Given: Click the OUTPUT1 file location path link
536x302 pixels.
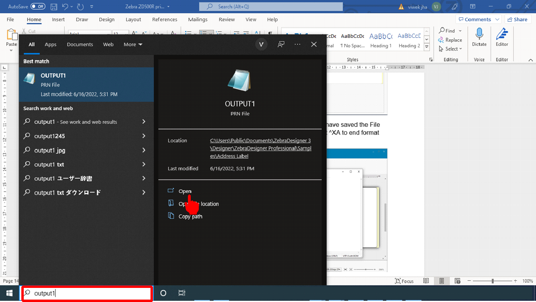Looking at the screenshot, I should [x=260, y=148].
